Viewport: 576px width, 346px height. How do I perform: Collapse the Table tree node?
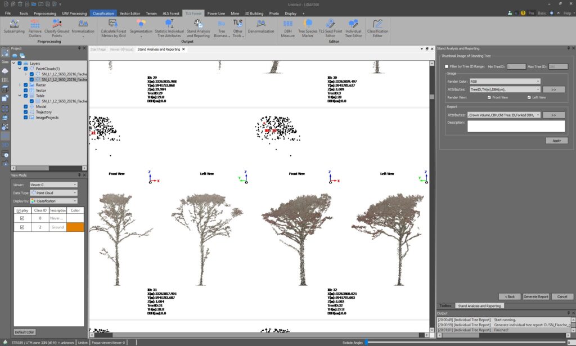click(20, 96)
